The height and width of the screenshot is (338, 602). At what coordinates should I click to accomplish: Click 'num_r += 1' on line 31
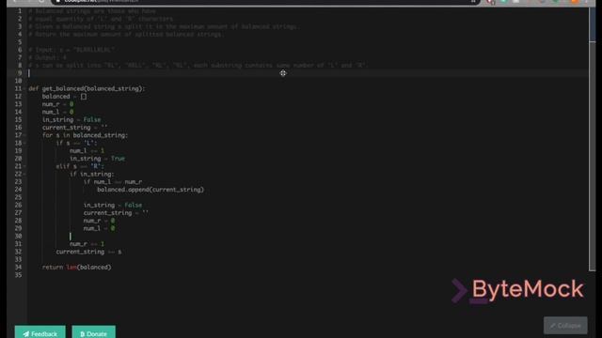(x=87, y=244)
